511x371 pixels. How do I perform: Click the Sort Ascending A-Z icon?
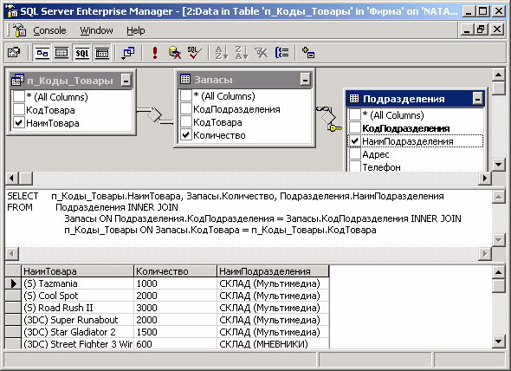click(x=223, y=53)
